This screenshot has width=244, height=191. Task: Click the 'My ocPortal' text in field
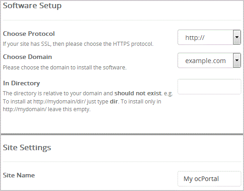point(201,179)
